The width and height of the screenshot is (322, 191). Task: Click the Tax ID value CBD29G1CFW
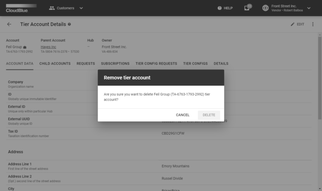pyautogui.click(x=173, y=133)
